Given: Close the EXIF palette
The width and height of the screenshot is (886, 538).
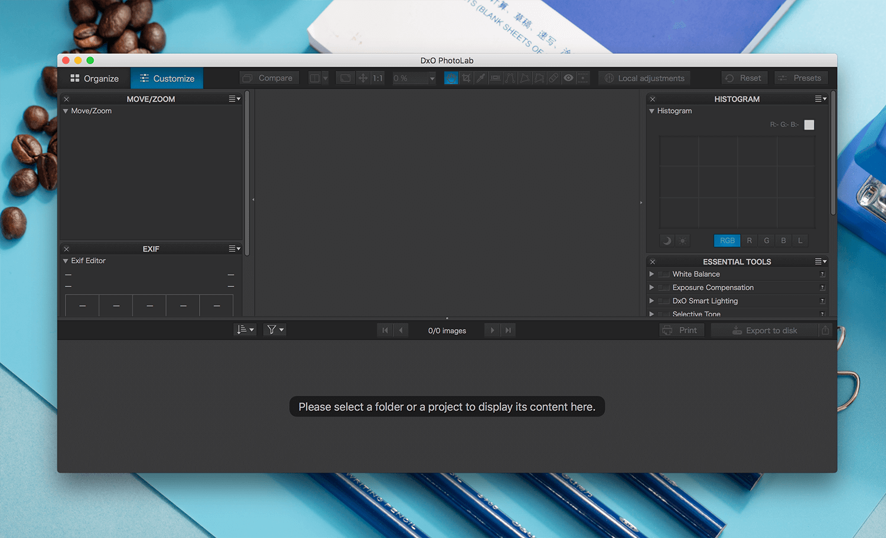Looking at the screenshot, I should coord(67,249).
